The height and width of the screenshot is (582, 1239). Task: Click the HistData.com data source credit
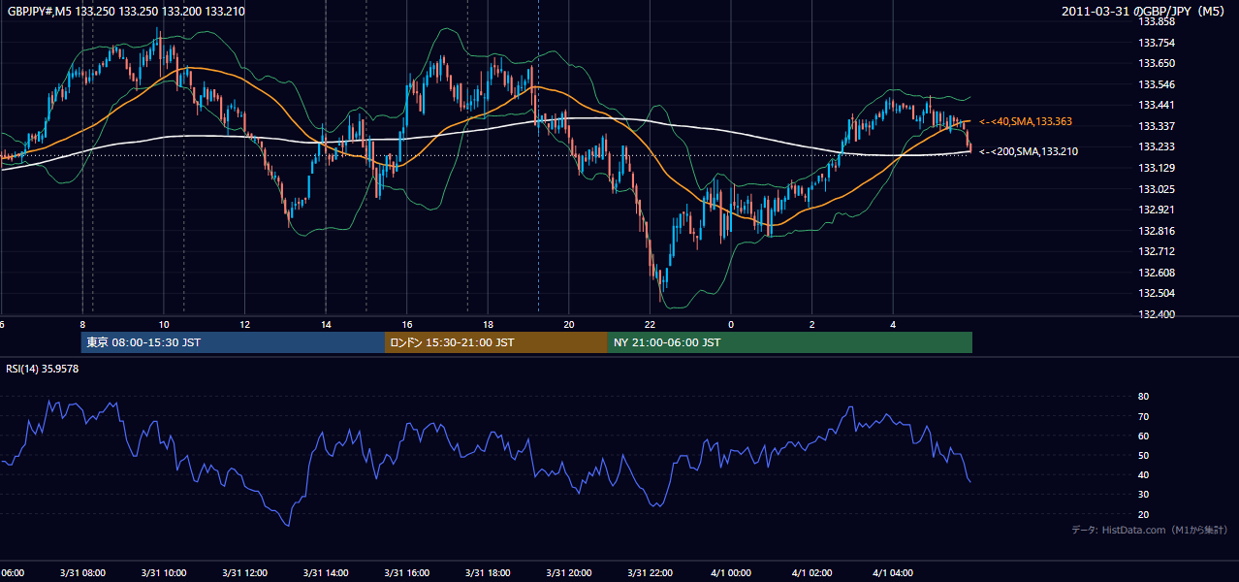pos(1150,530)
